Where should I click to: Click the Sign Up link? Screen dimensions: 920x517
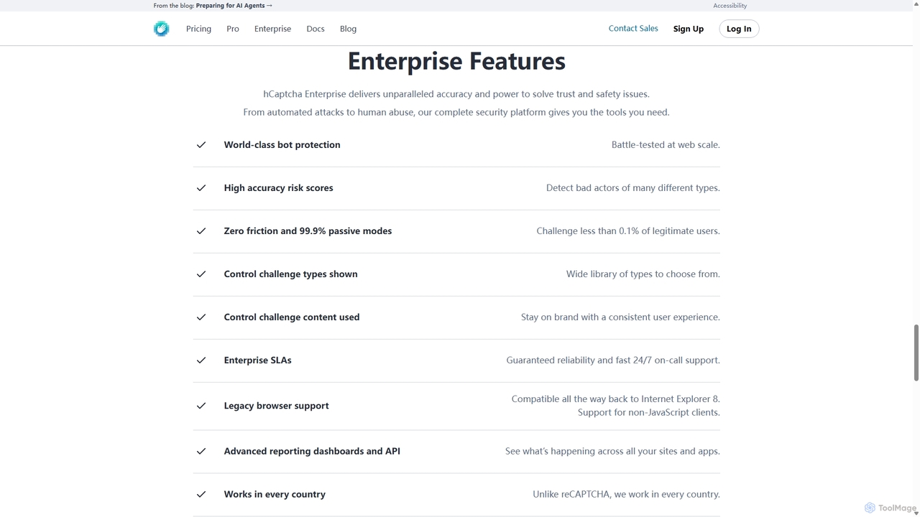coord(689,29)
